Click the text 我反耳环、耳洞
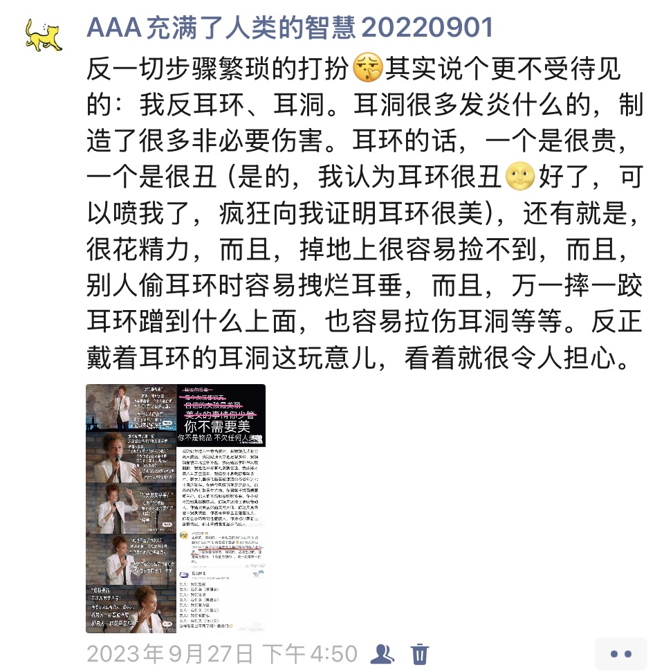664x672 pixels. [231, 105]
